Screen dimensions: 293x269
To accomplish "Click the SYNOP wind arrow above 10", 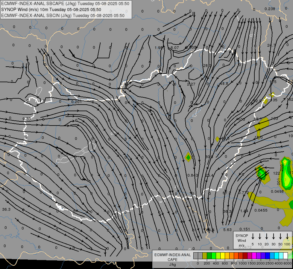I will [x=260, y=236].
